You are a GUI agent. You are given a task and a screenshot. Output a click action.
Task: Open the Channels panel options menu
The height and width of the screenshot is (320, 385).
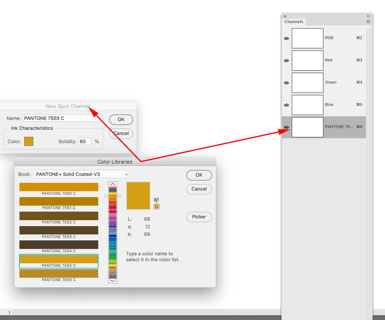pos(368,22)
